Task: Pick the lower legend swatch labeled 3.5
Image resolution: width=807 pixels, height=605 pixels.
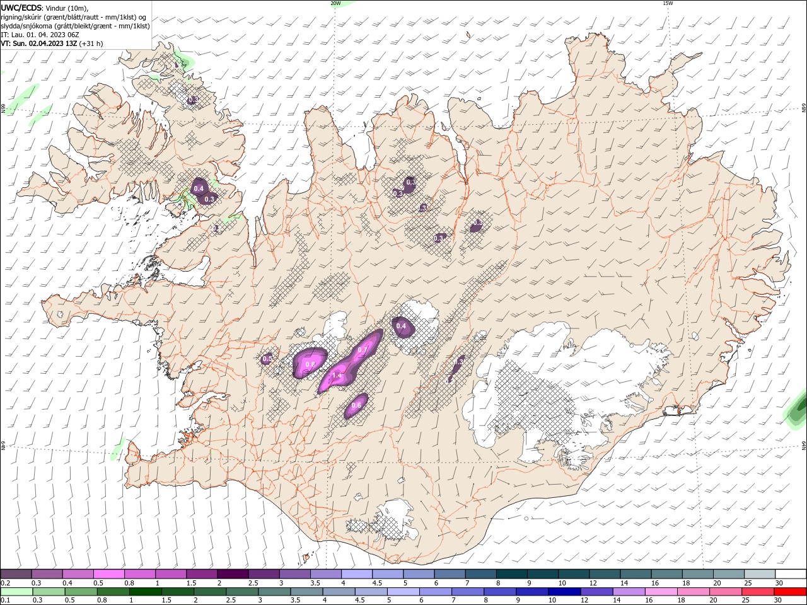Action: 307,592
